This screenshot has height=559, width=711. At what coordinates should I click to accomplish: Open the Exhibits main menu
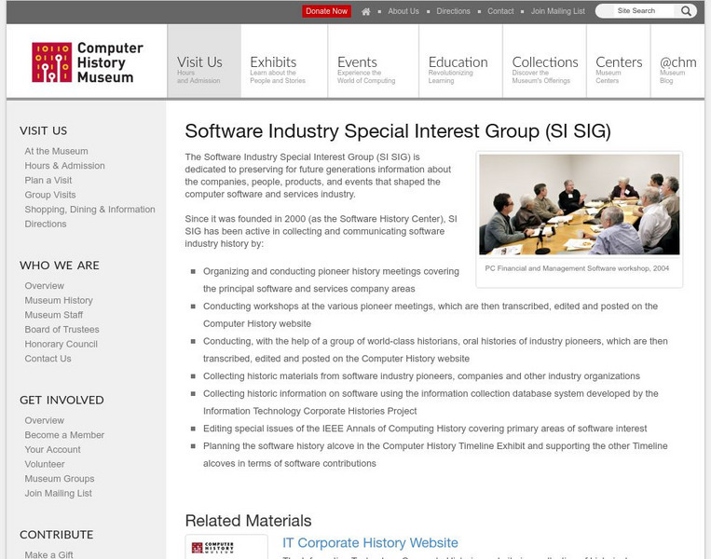pos(284,61)
